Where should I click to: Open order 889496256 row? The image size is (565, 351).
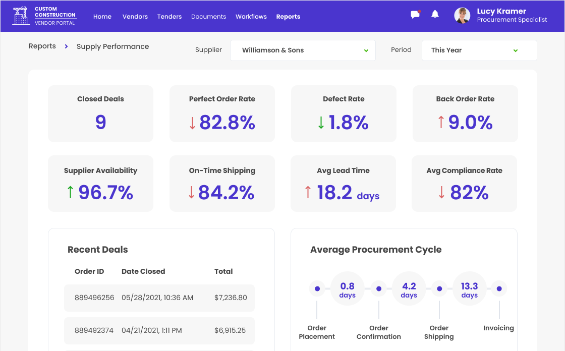coord(159,298)
